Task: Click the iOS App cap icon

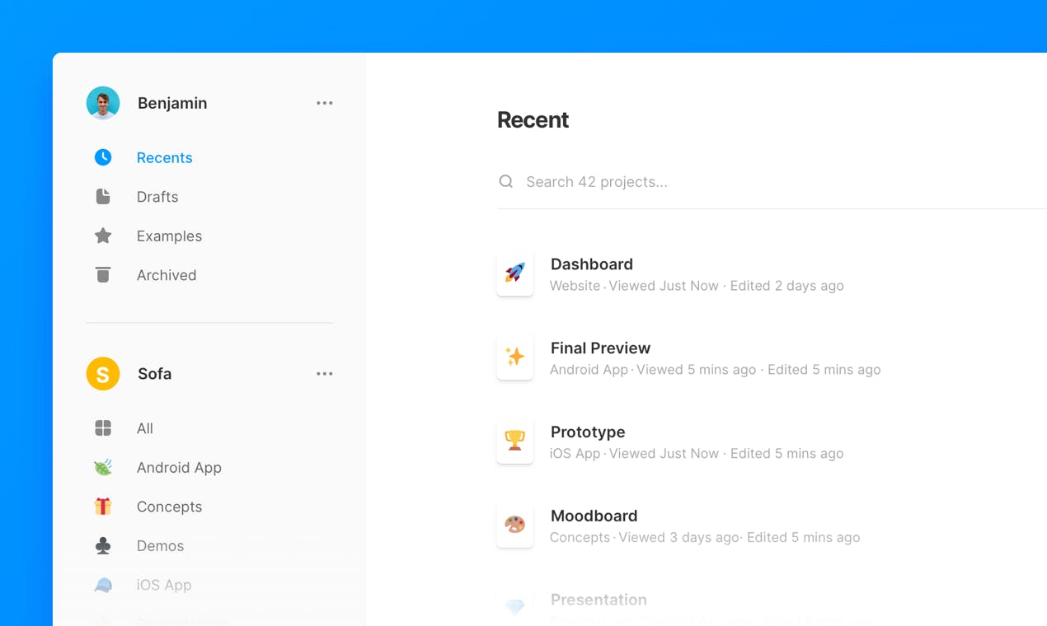Action: [x=103, y=585]
